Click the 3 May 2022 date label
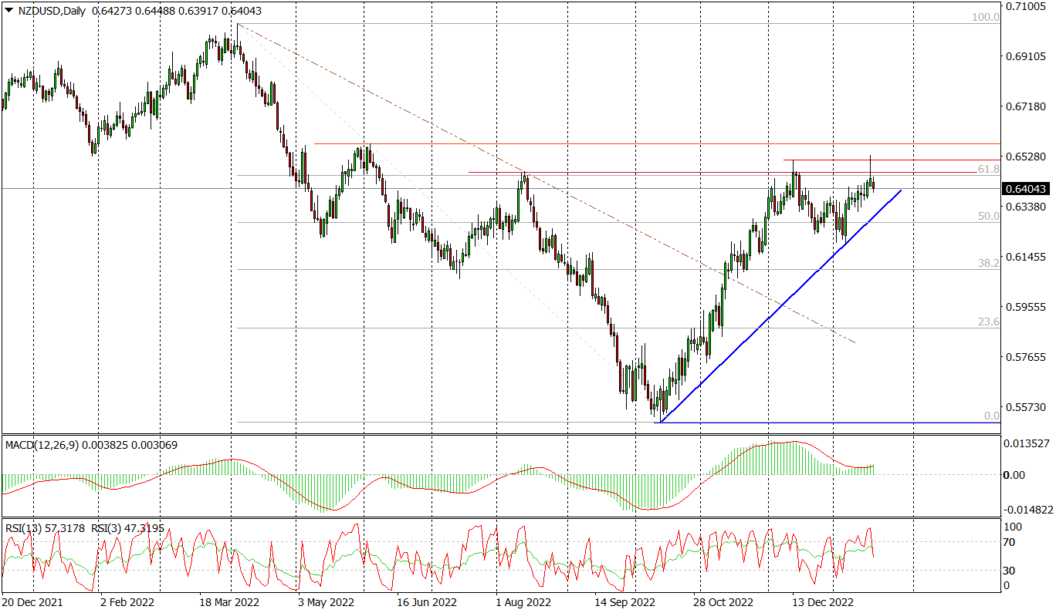Screen dimensions: 1056x613 point(326,601)
